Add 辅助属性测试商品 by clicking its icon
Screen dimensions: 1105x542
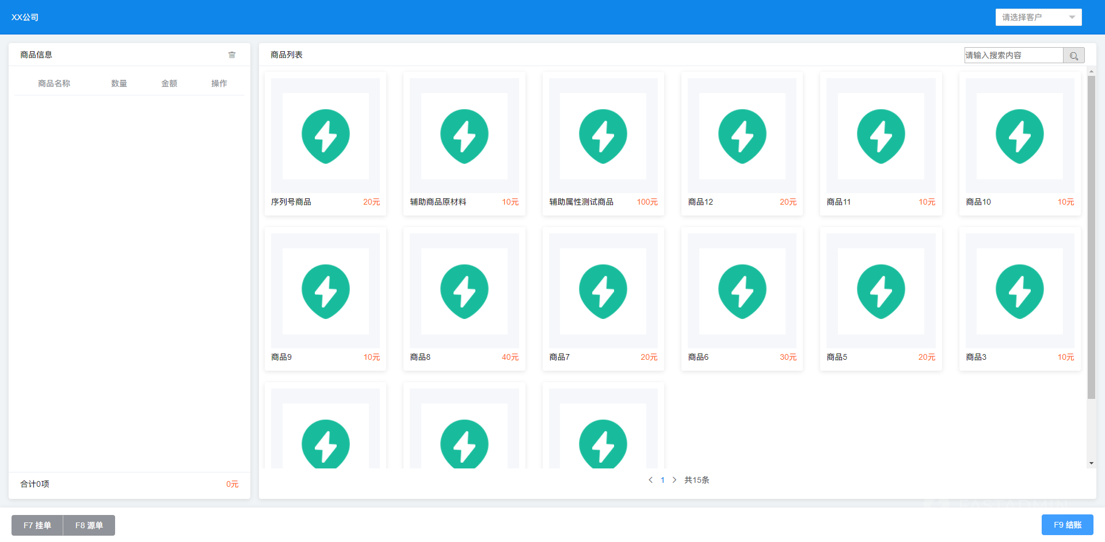603,136
